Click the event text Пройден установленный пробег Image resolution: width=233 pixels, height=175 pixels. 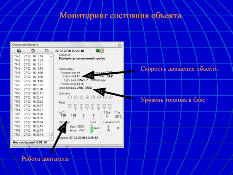pyautogui.click(x=82, y=59)
